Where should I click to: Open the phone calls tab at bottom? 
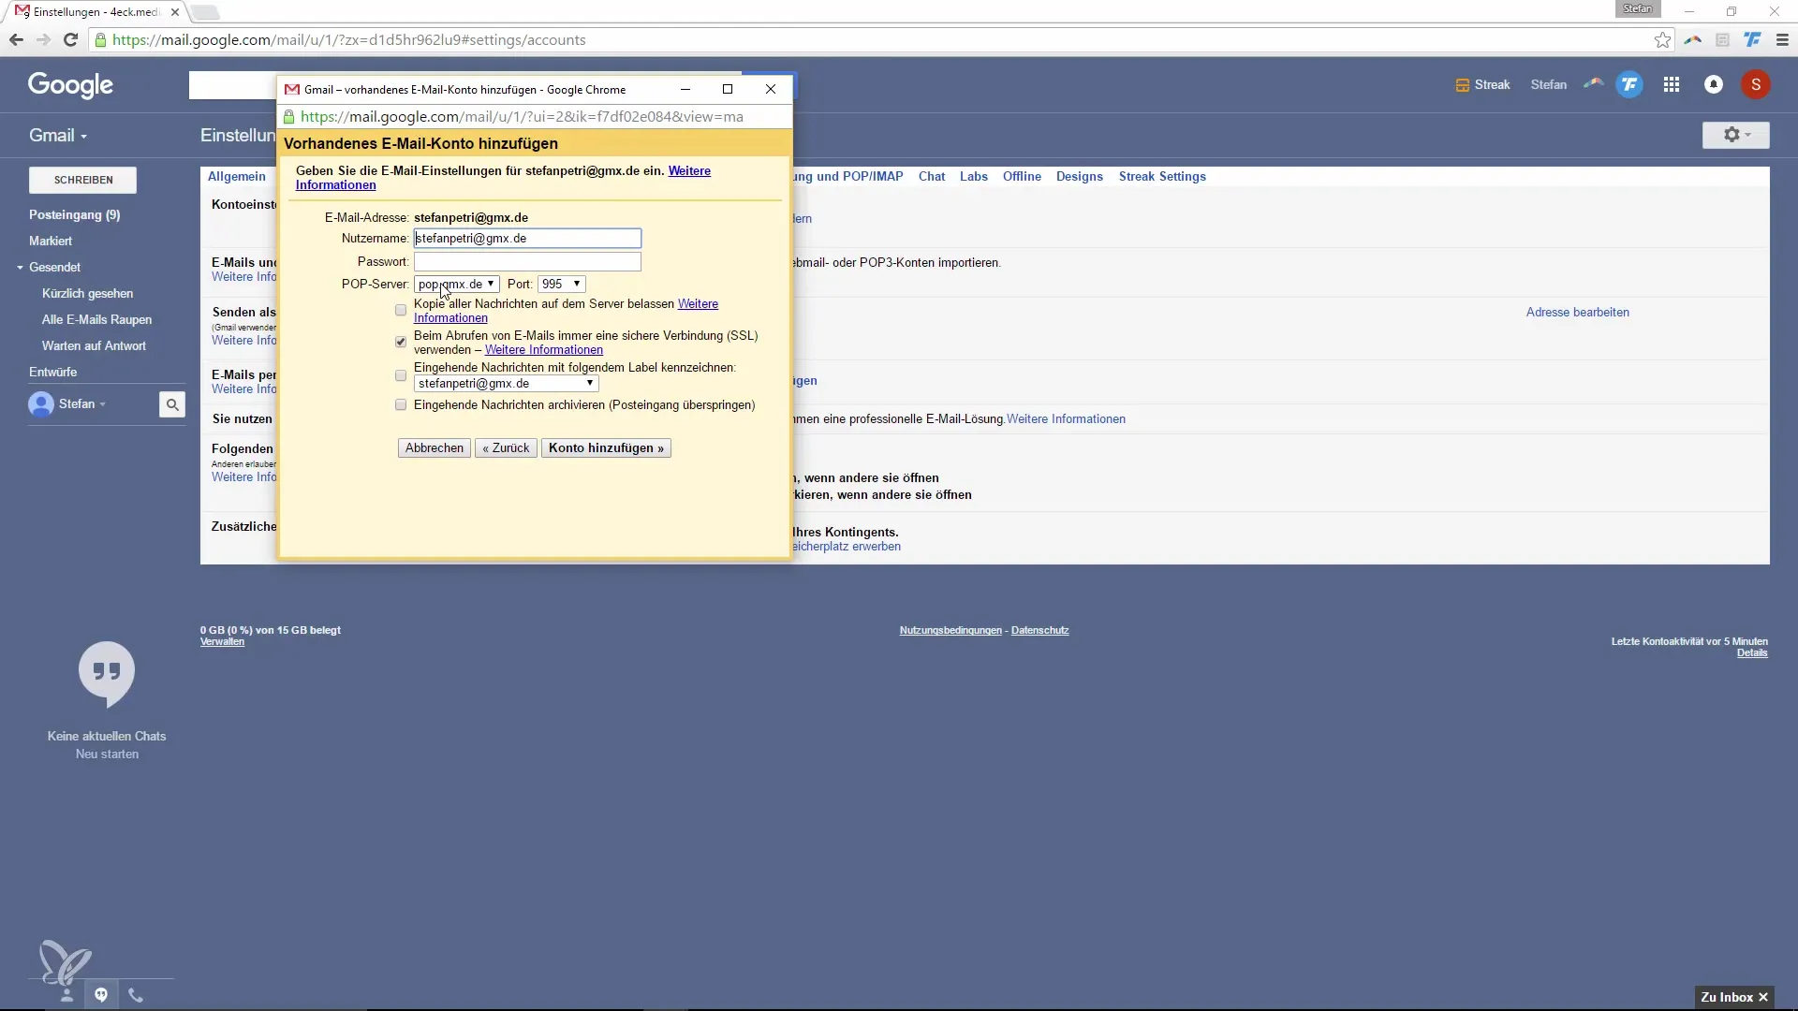[136, 995]
